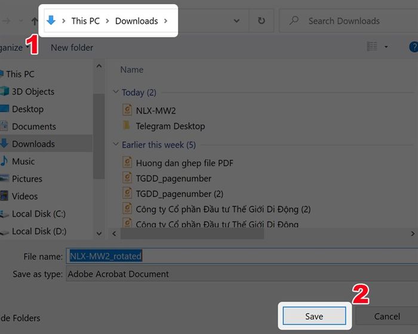Select Local Disk (C:) in sidebar
Screen dimensions: 418x334
pyautogui.click(x=38, y=214)
